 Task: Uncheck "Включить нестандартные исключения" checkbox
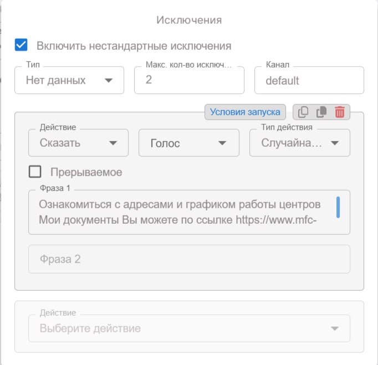(22, 45)
